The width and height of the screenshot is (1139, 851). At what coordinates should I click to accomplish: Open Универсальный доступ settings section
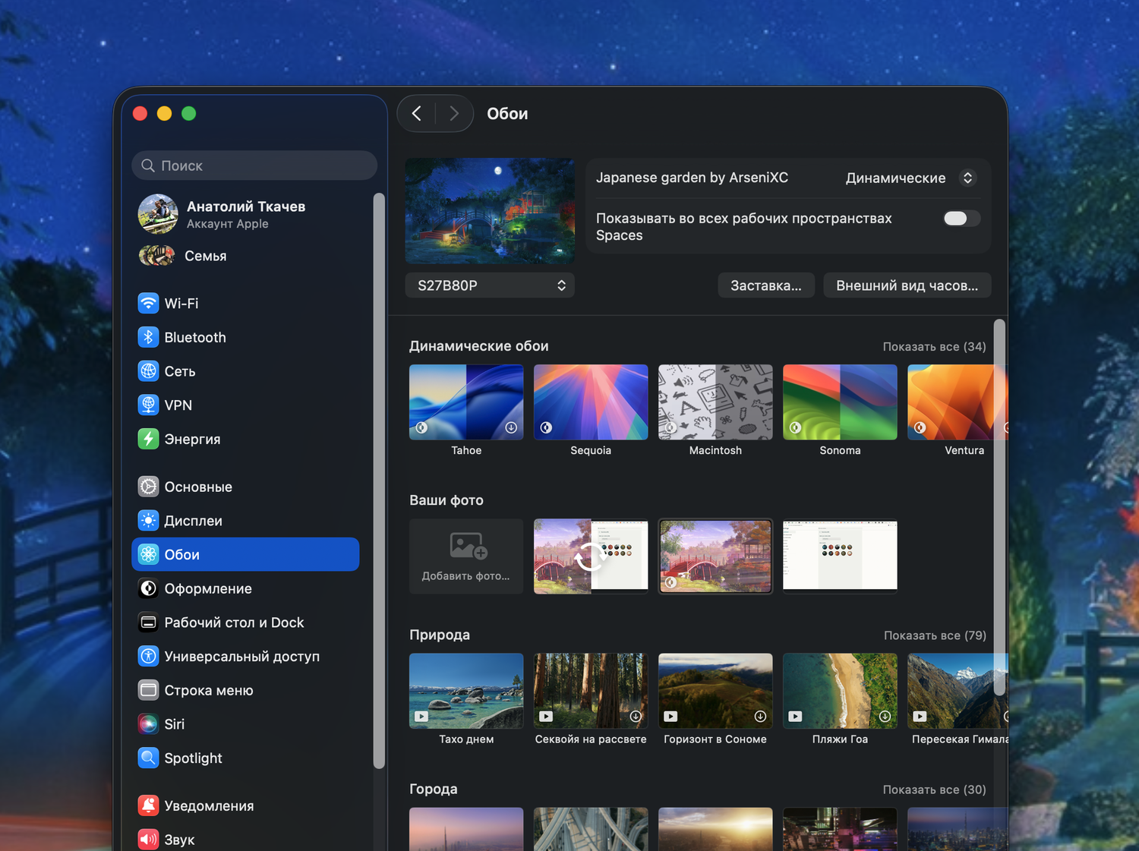(245, 656)
